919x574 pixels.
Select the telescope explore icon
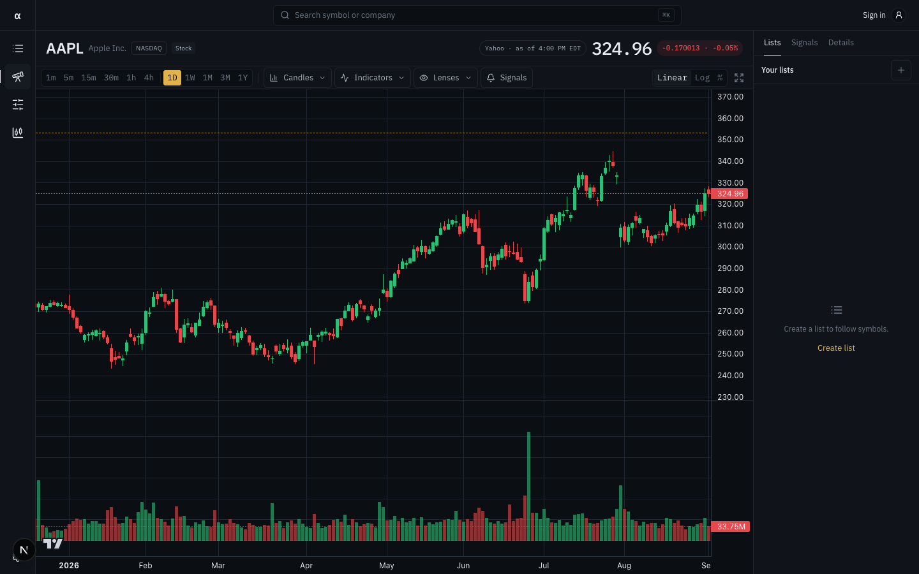[18, 77]
